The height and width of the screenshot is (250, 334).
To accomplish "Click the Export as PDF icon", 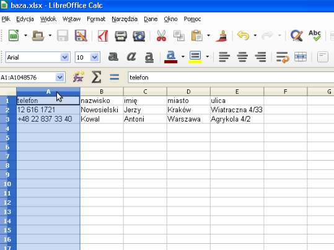I will (103, 35).
